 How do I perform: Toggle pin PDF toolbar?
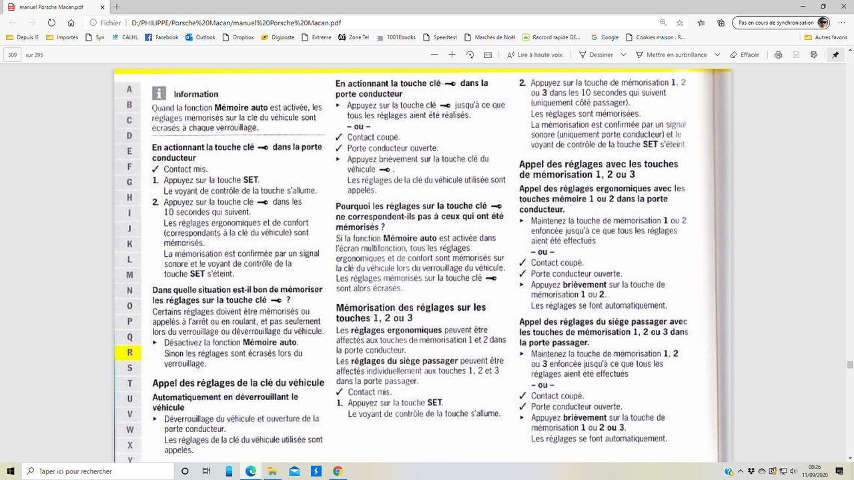point(836,55)
